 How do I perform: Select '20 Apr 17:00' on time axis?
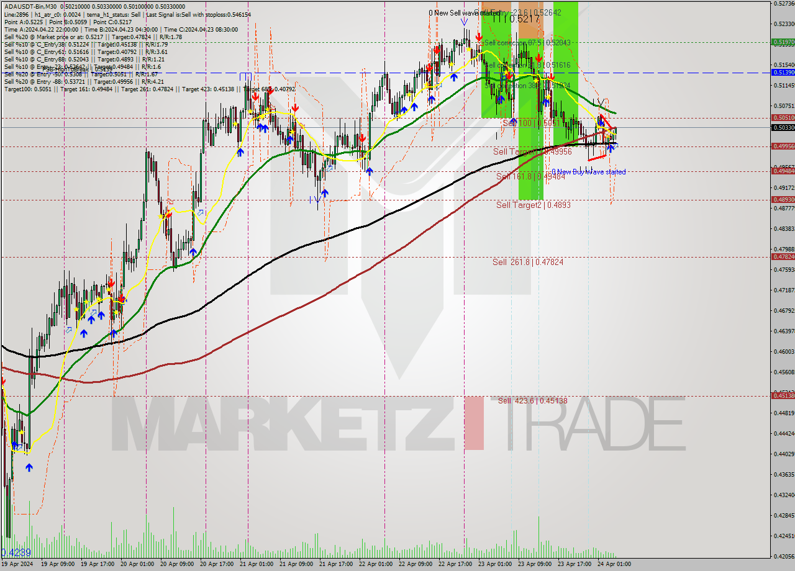[217, 564]
